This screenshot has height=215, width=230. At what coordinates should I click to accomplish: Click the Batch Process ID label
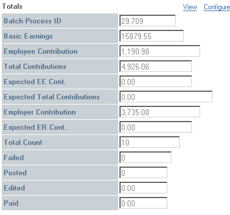pyautogui.click(x=32, y=21)
